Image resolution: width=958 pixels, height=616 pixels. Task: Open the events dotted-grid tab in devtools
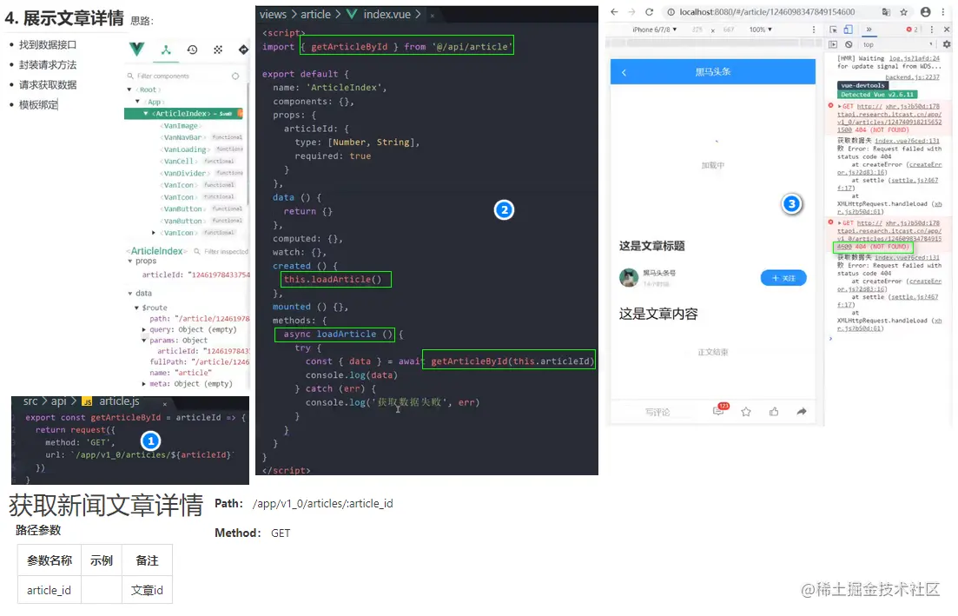pyautogui.click(x=218, y=50)
